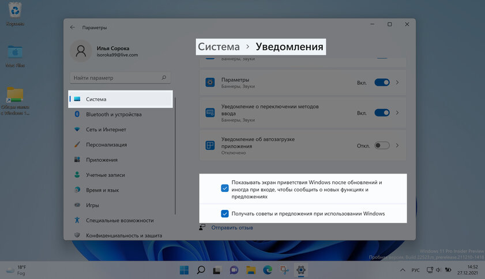Image resolution: width=485 pixels, height=279 pixels.
Task: Open Task View on taskbar
Action: coord(217,270)
